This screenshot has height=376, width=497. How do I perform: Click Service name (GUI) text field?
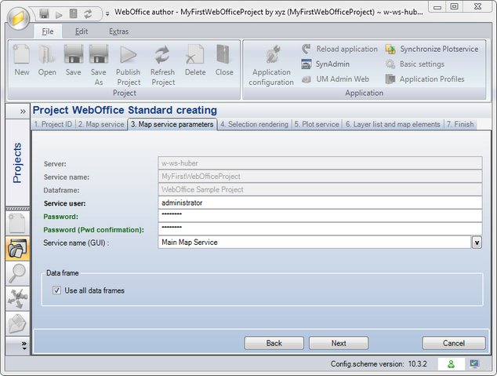[314, 243]
